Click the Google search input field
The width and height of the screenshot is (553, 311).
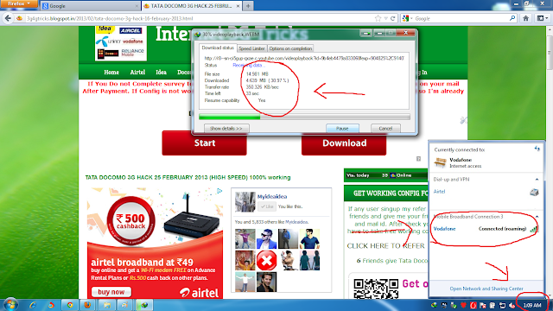tap(461, 18)
